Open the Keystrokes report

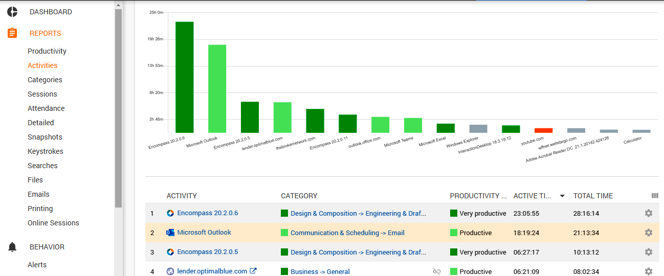coord(46,151)
